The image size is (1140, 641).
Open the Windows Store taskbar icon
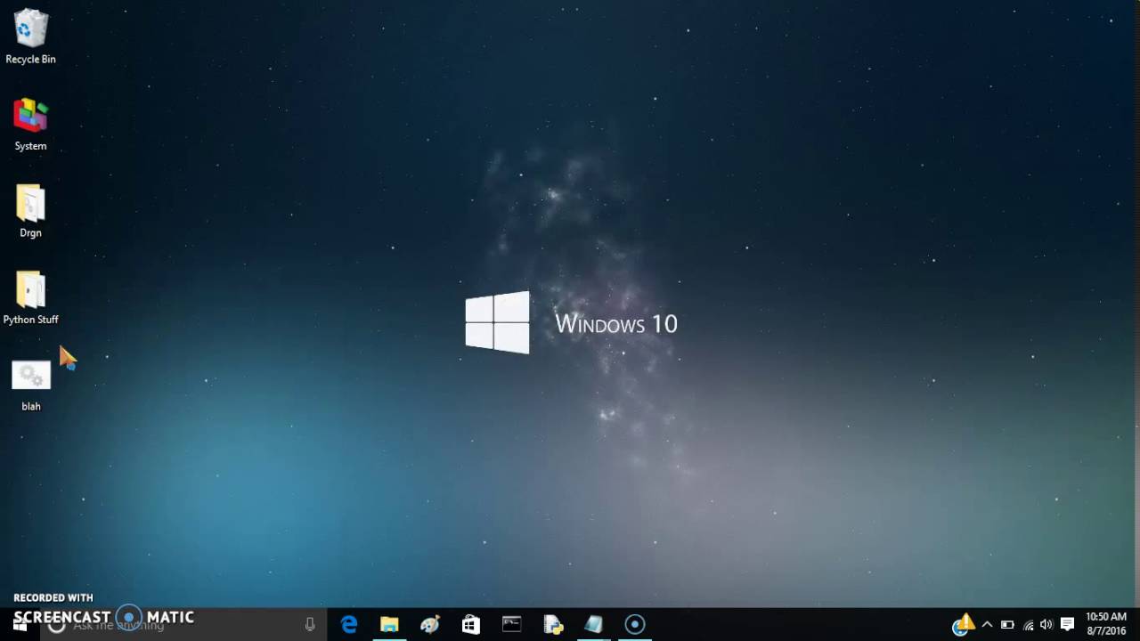pos(471,625)
